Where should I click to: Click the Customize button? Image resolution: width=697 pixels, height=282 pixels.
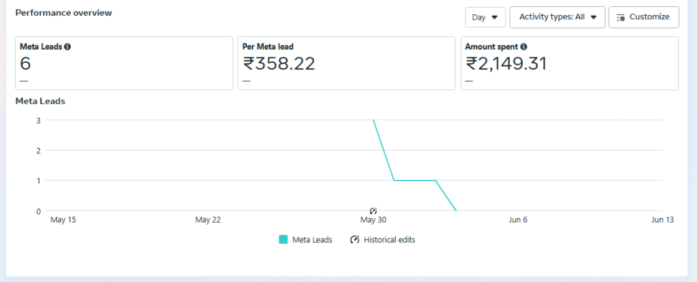pyautogui.click(x=643, y=17)
